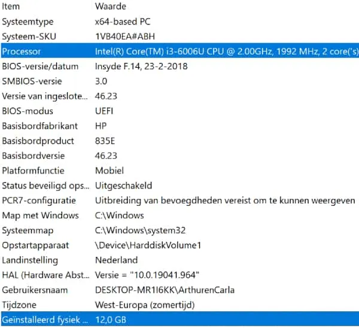Click the 12,0 GB memory value

tap(111, 321)
